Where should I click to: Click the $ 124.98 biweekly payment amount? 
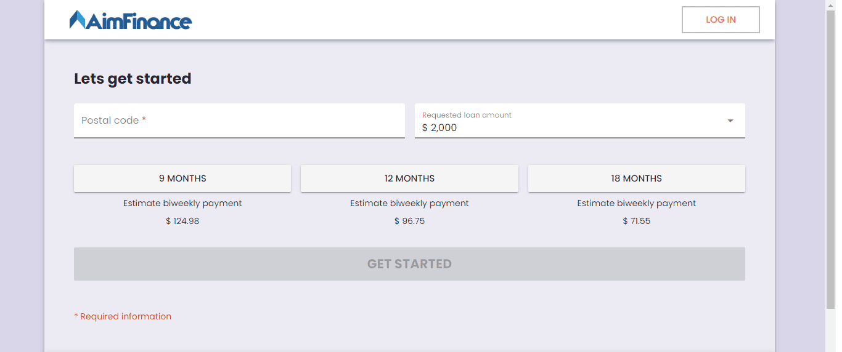point(182,221)
